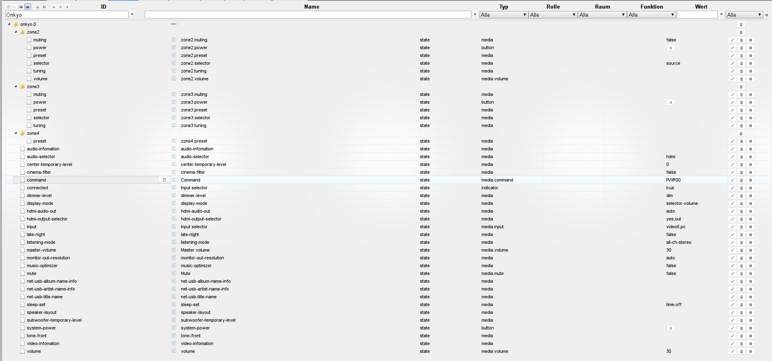Delete the master-volume object via trash icon

[741, 250]
